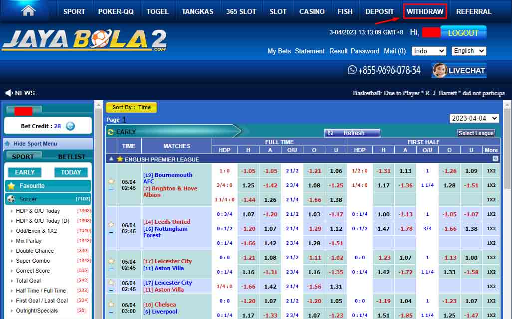Click the sidebar scrollbar up arrow
The height and width of the screenshot is (319, 512).
(x=98, y=105)
